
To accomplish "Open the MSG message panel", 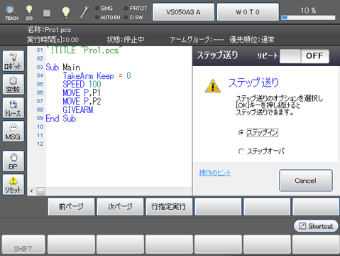I will 13,131.
